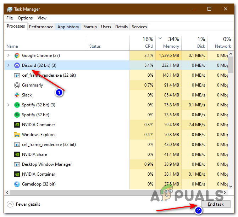Click the 1,539.6 MB memory value
Image resolution: width=238 pixels, height=217 pixels.
[169, 55]
